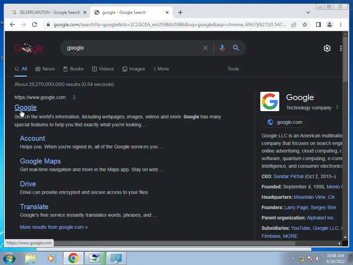
Task: Open the Account sitelink
Action: 32,138
